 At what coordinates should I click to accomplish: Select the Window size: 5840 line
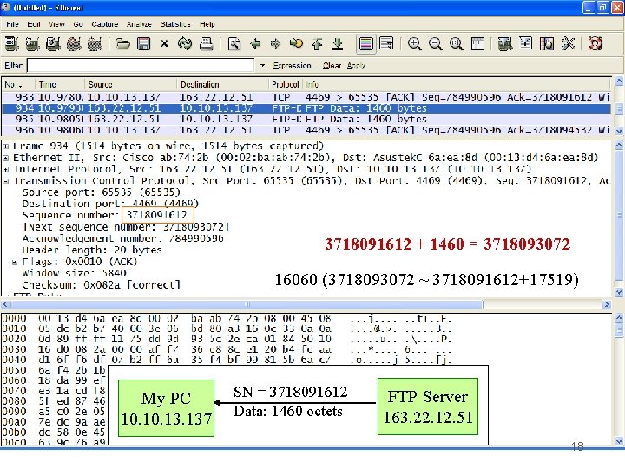[x=74, y=273]
